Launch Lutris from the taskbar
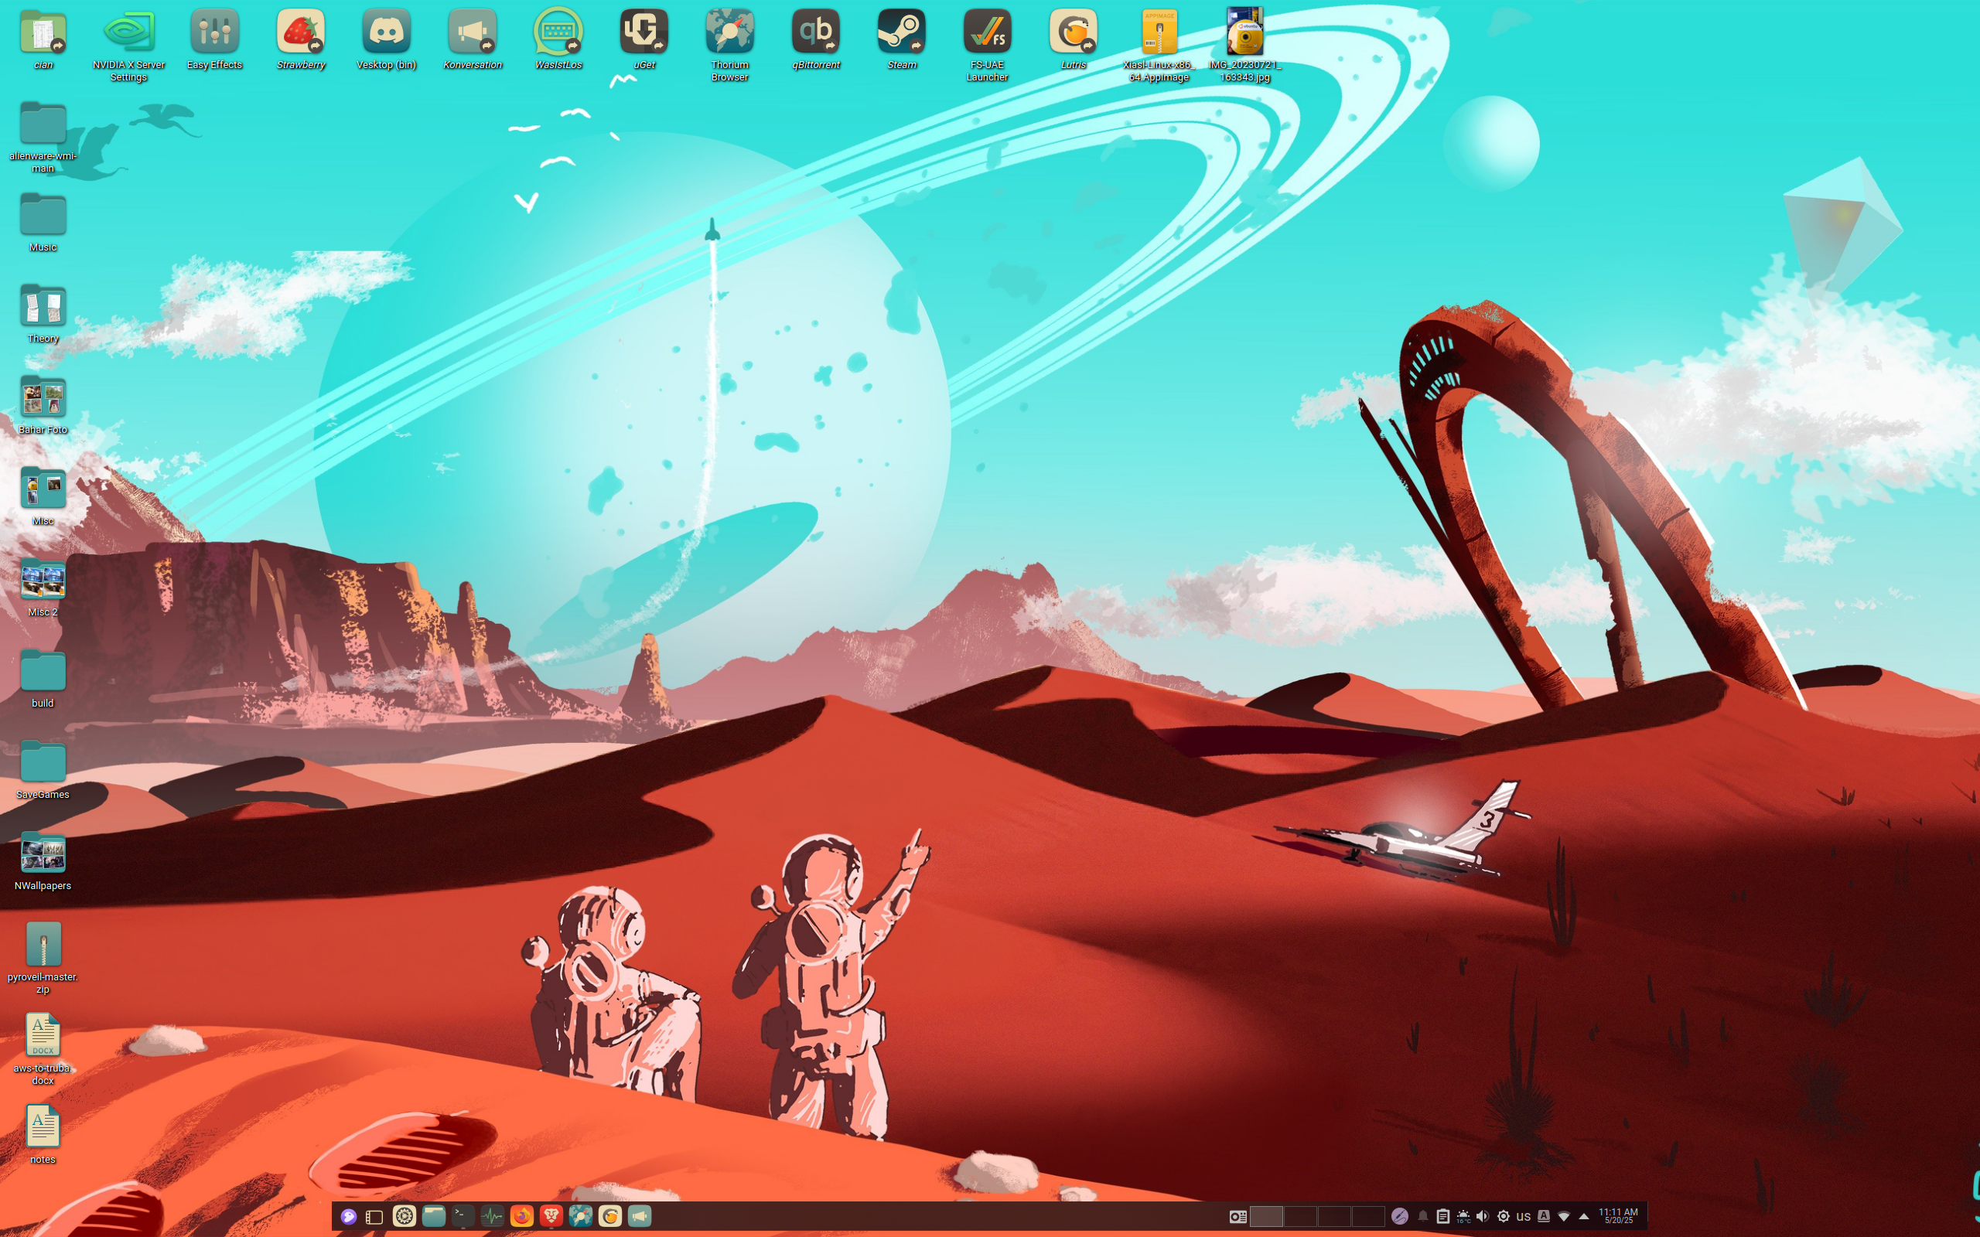Viewport: 1980px width, 1237px height. tap(610, 1217)
